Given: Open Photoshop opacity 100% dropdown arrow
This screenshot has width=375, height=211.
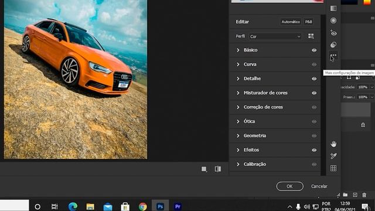Looking at the screenshot, I should tap(372, 87).
